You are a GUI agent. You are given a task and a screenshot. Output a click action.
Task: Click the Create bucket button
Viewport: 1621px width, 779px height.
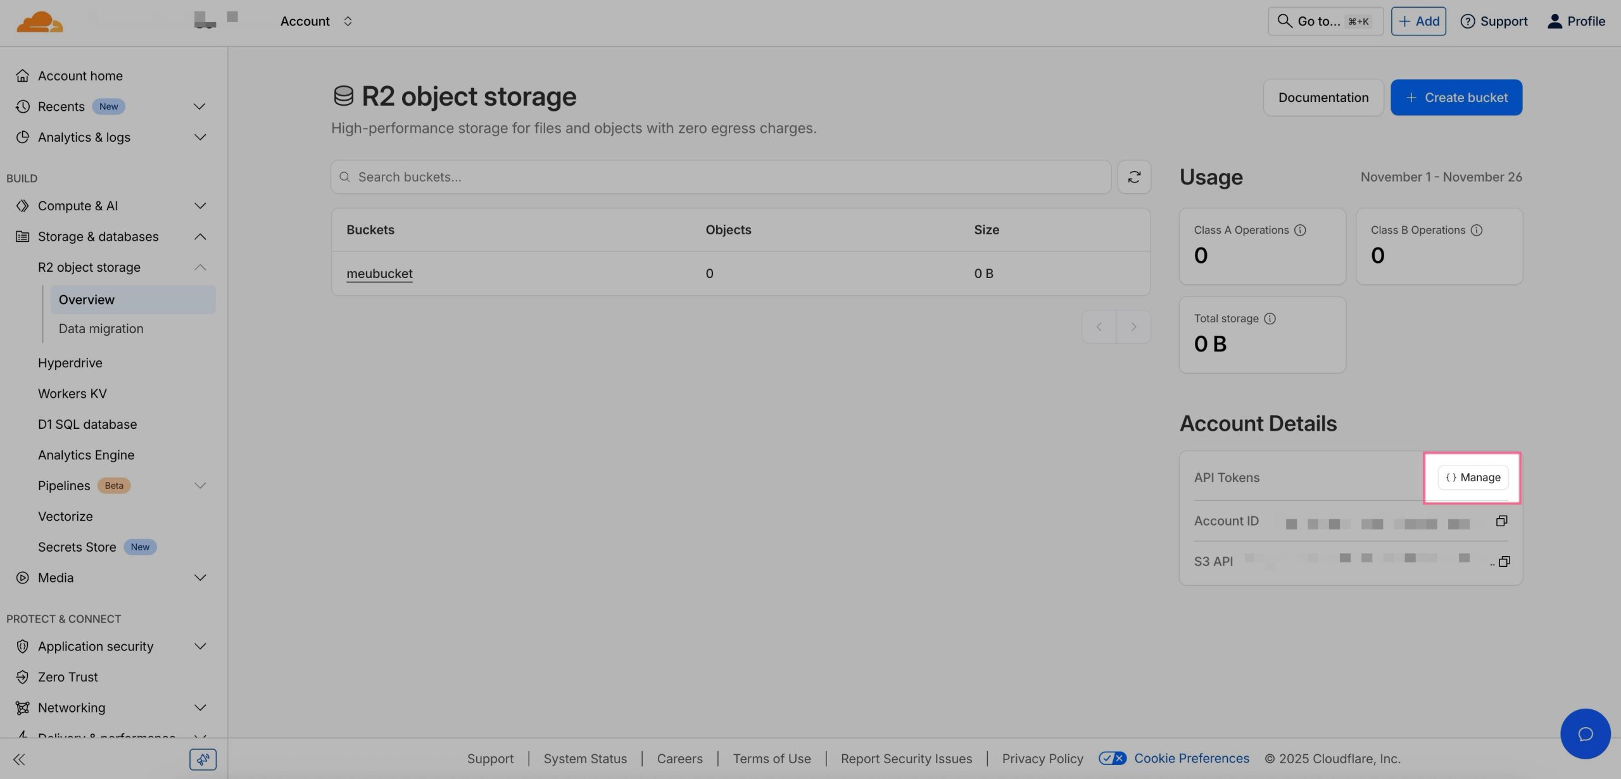[x=1456, y=98]
